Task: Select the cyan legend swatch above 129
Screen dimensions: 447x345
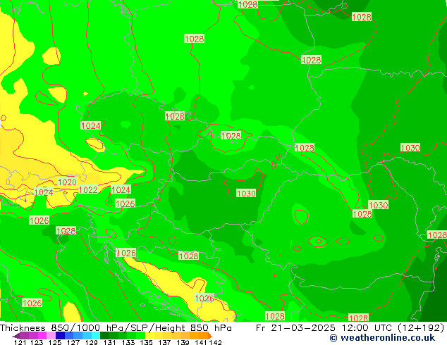Action: coord(96,335)
